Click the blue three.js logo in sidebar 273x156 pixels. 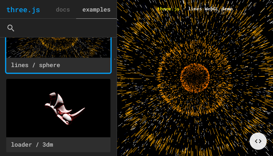tap(23, 10)
